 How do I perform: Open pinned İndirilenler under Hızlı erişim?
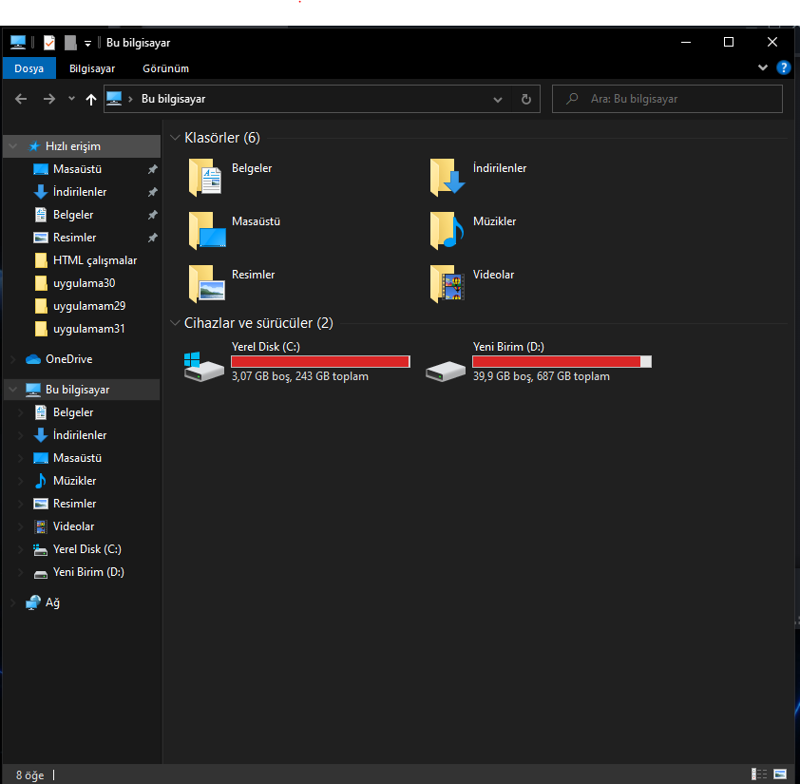[x=80, y=192]
